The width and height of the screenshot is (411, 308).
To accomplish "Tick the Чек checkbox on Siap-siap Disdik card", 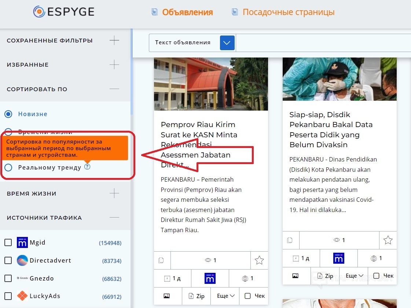I will tap(376, 276).
